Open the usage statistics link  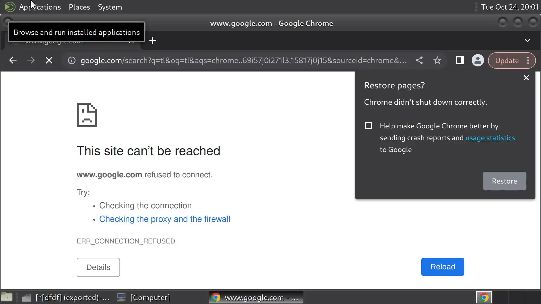tap(490, 138)
